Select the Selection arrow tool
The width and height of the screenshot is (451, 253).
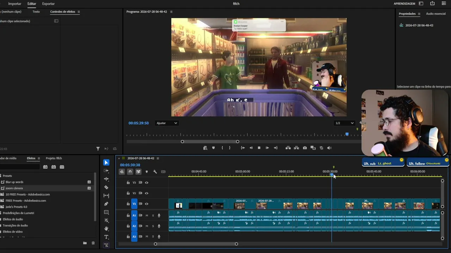(x=106, y=162)
